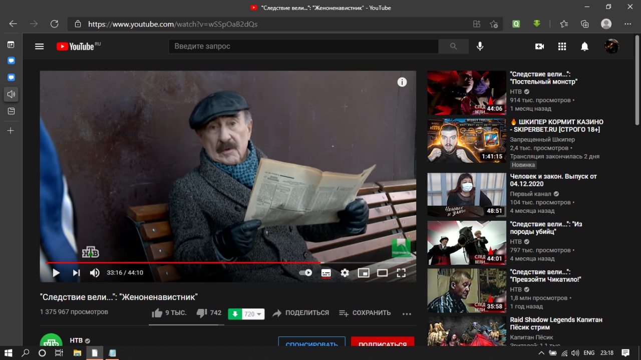The width and height of the screenshot is (641, 360).
Task: Focus the Введите запрос search field
Action: click(303, 46)
